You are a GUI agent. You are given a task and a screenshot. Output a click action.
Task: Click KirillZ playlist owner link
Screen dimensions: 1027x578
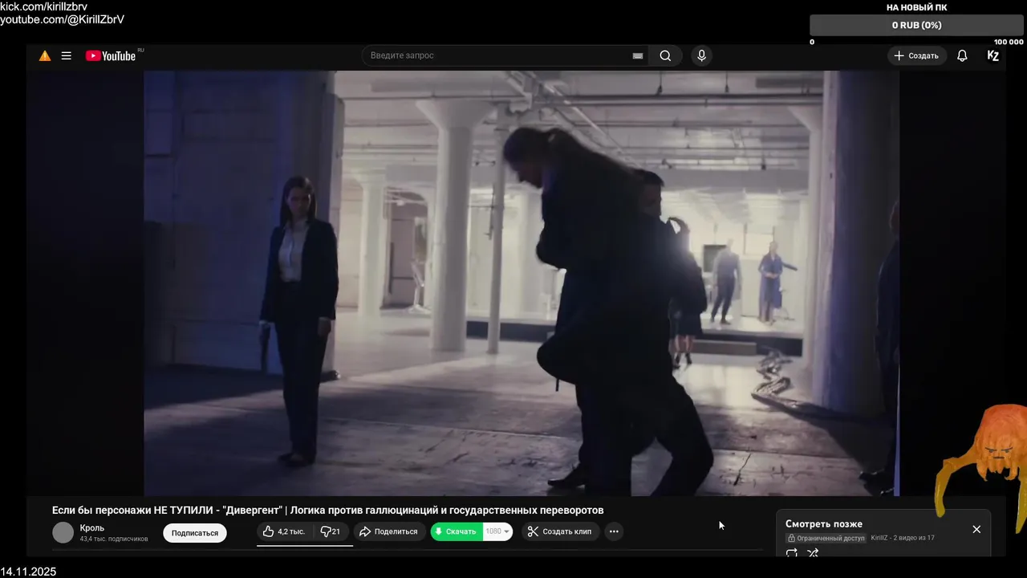(x=879, y=538)
